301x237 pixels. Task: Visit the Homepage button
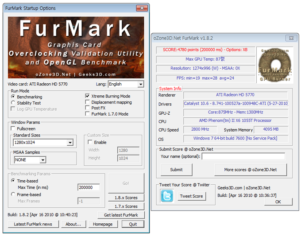click(x=103, y=224)
